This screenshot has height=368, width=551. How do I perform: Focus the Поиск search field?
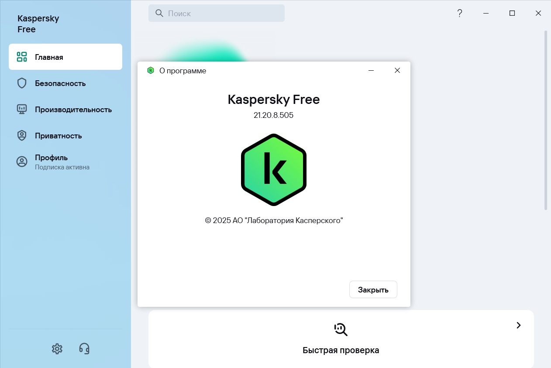pos(217,13)
